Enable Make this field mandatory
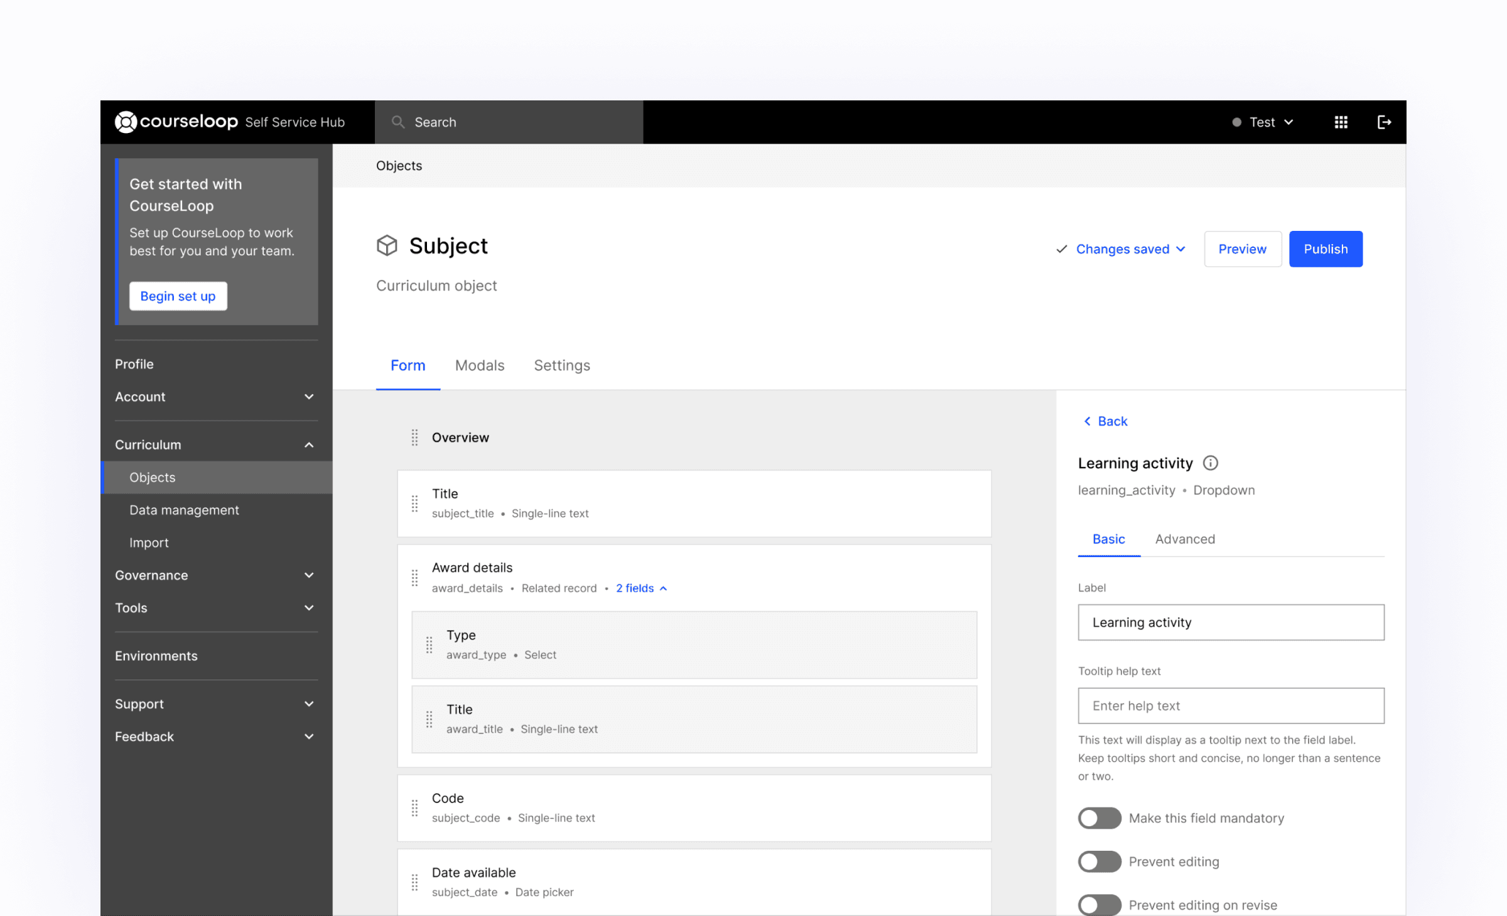Screen dimensions: 1507x916 (x=1099, y=818)
